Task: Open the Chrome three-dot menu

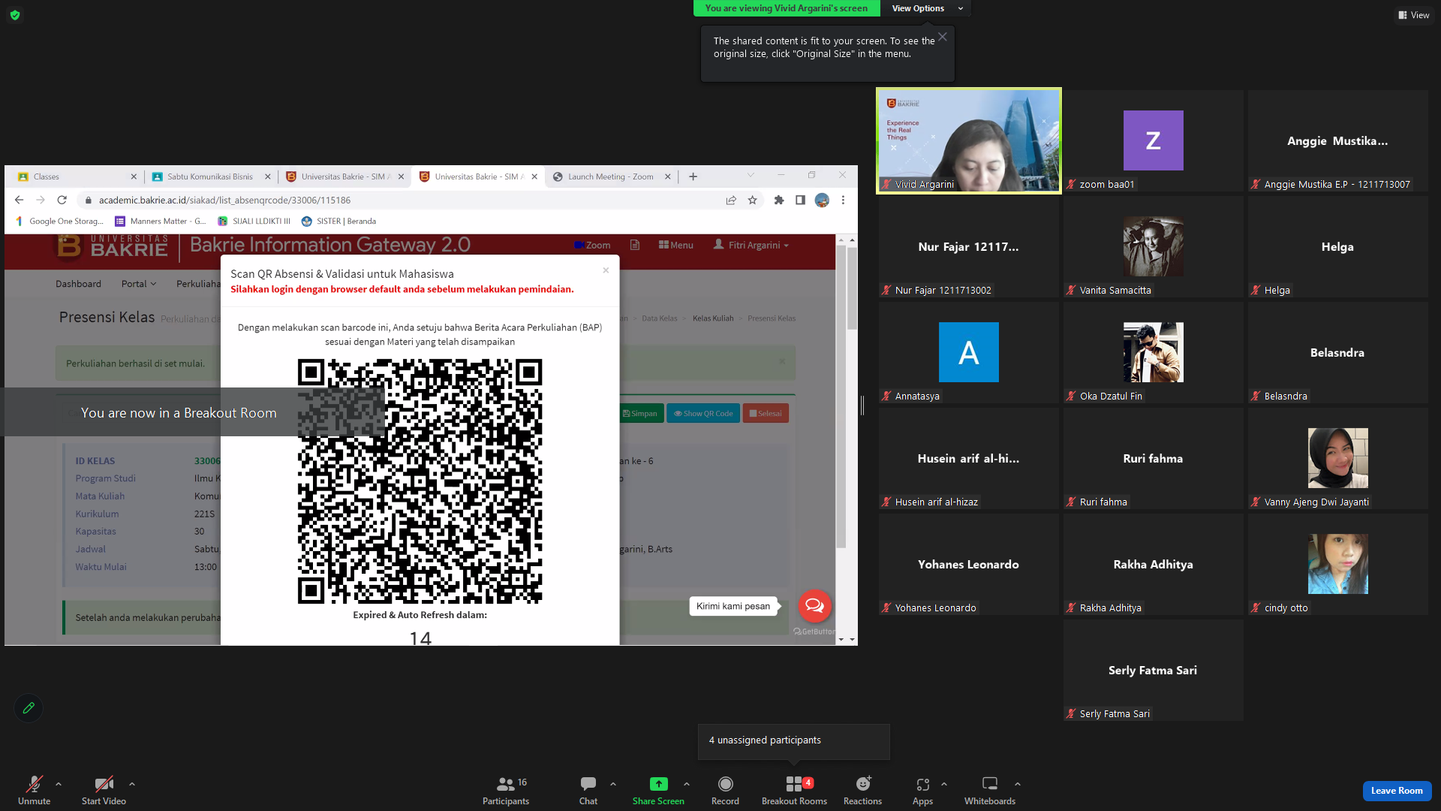Action: click(843, 200)
